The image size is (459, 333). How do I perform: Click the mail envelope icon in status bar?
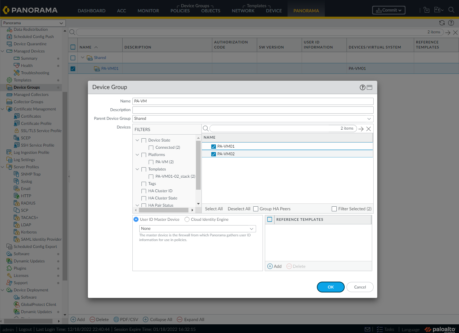pos(367,329)
